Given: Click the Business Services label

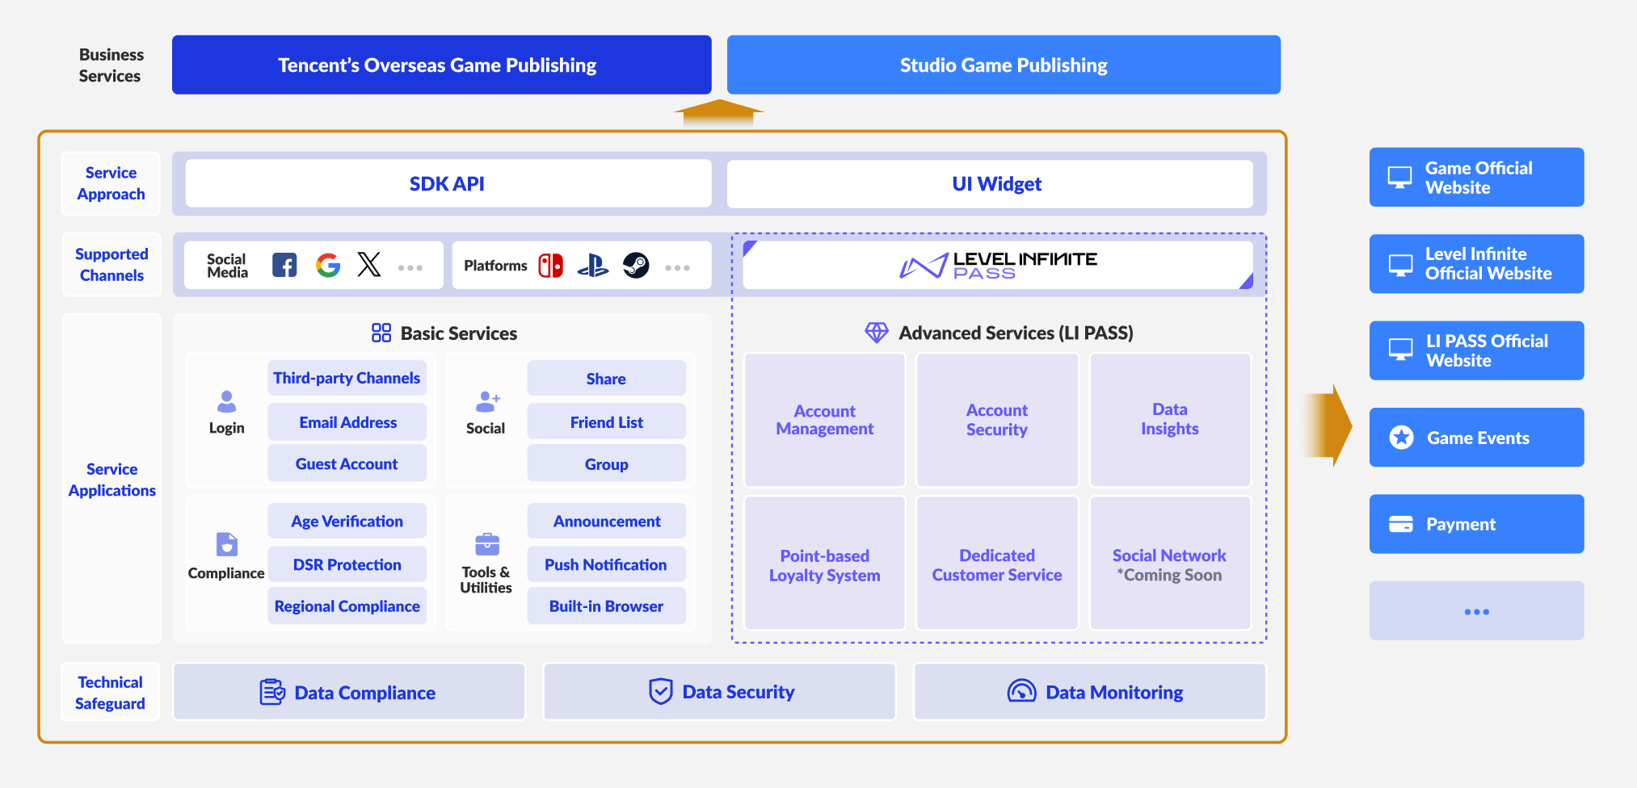Looking at the screenshot, I should 111,65.
